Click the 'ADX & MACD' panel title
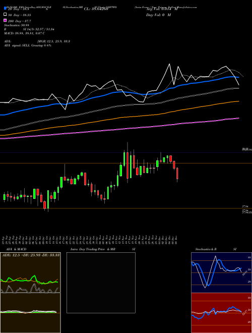Viewport: 252px width, 333px height. [16, 249]
